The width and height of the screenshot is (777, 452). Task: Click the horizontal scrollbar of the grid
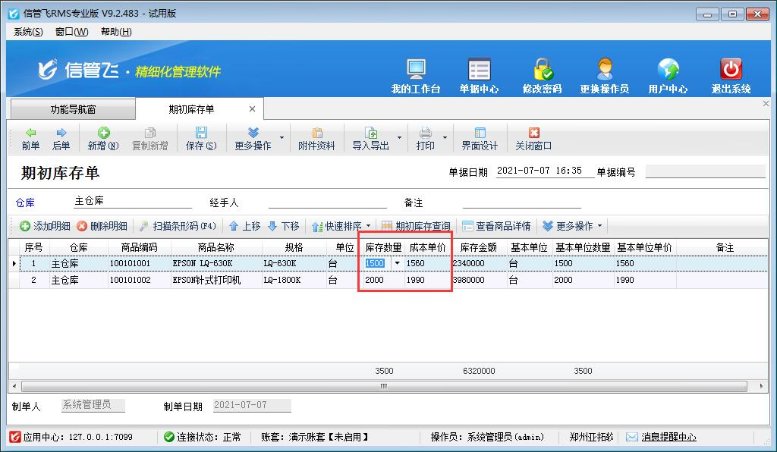coord(383,386)
